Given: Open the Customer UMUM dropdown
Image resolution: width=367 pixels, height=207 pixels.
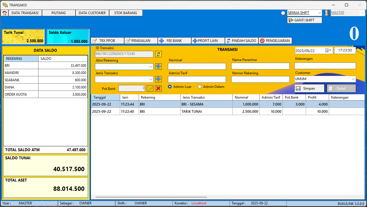Looking at the screenshot, I should [353, 79].
